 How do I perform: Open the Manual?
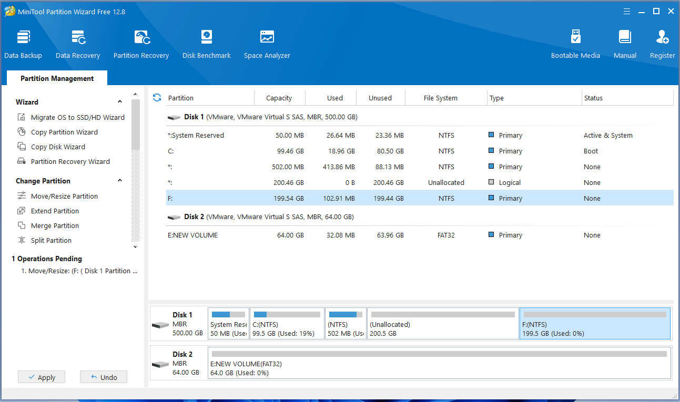[625, 45]
